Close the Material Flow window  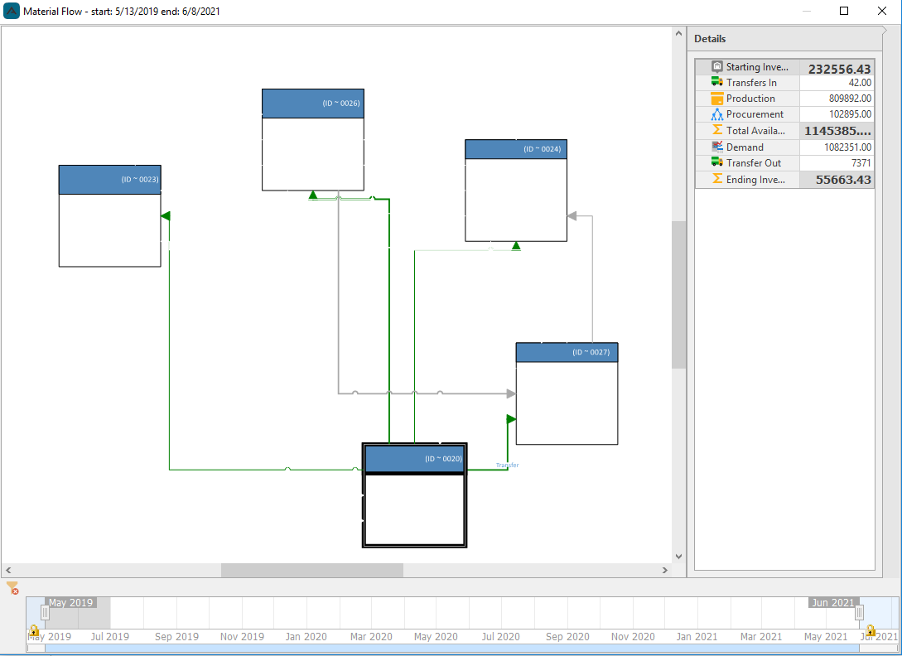pos(882,11)
